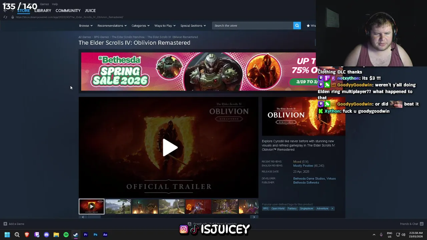
Task: Go to All Games breadcrumb link
Action: click(85, 37)
